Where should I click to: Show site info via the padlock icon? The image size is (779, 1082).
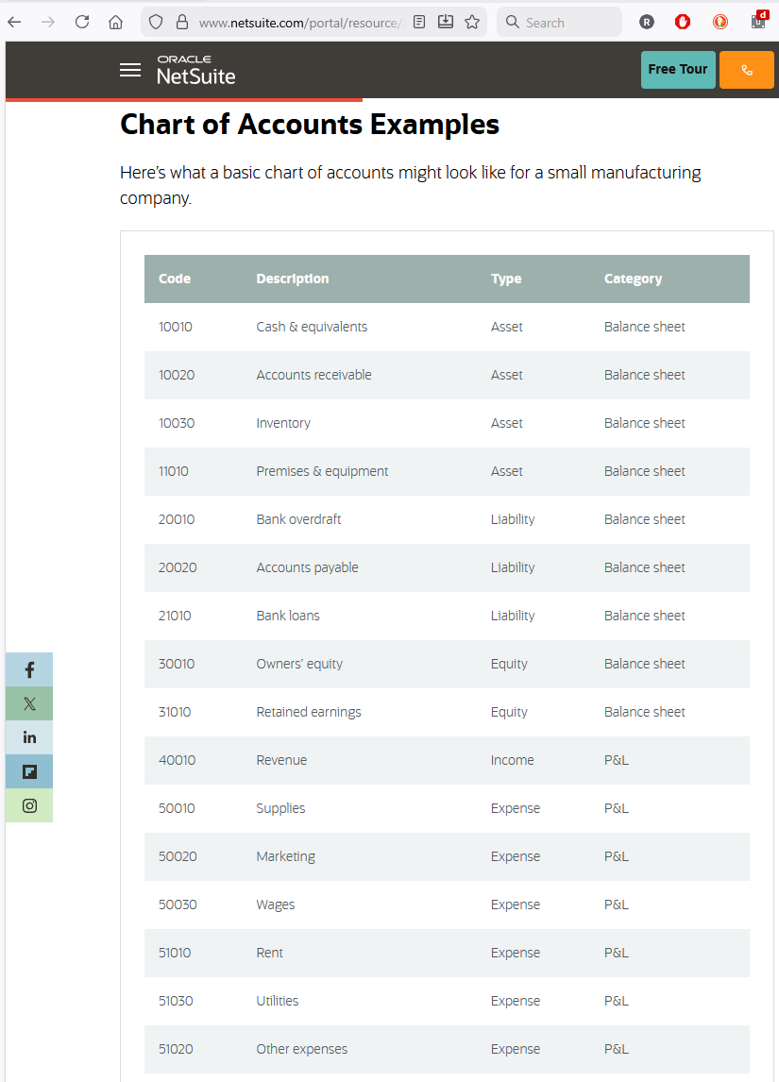(182, 22)
